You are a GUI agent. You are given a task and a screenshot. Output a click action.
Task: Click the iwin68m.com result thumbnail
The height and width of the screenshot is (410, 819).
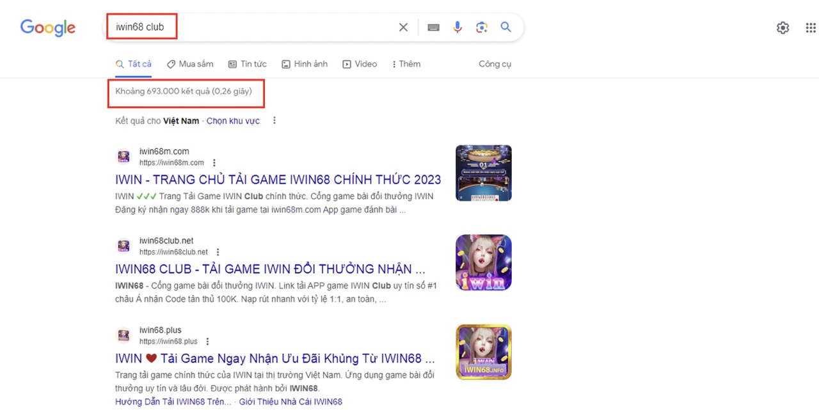point(483,173)
